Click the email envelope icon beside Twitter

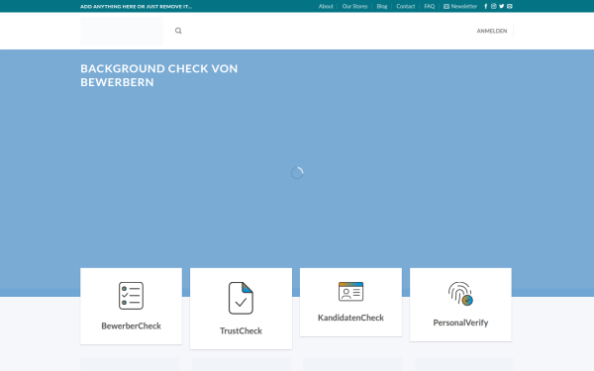510,6
